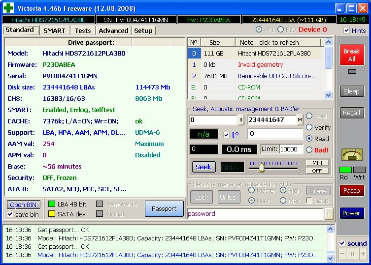This screenshot has width=371, height=265.
Task: Click the acoustic management slider thumb
Action: 262,168
